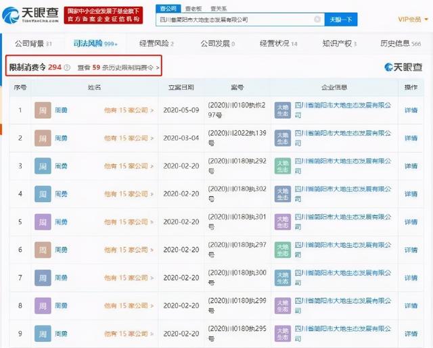Click the 大地生态 company logo in row 6

[x=283, y=250]
